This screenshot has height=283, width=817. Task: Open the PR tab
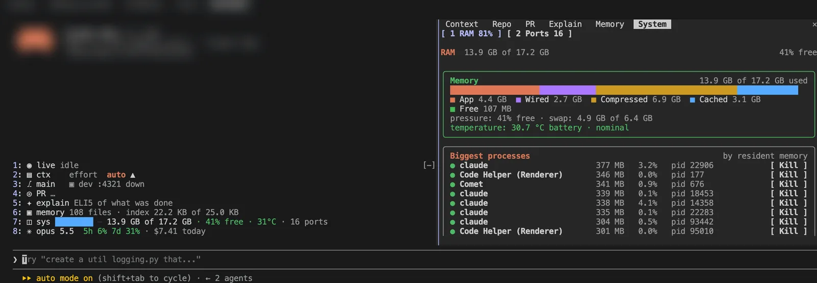(530, 24)
